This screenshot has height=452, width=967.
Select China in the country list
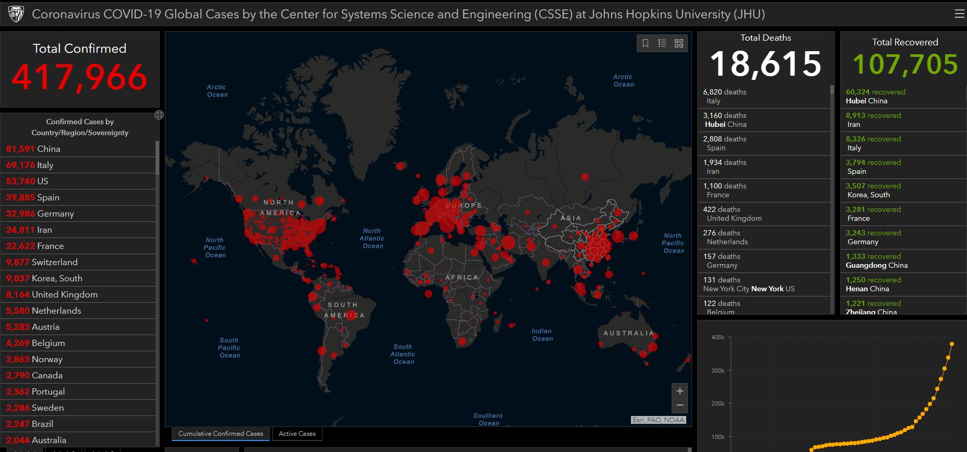(x=78, y=149)
